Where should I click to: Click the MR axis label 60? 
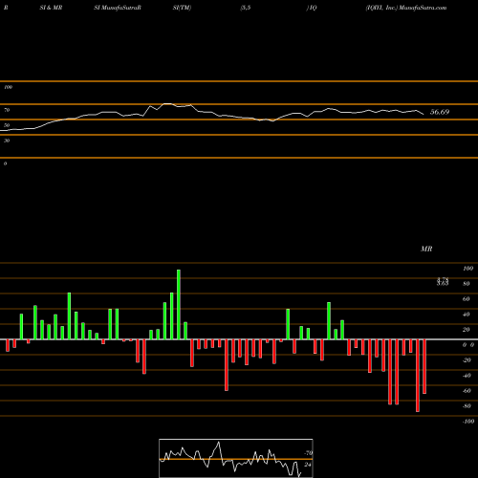coord(467,299)
